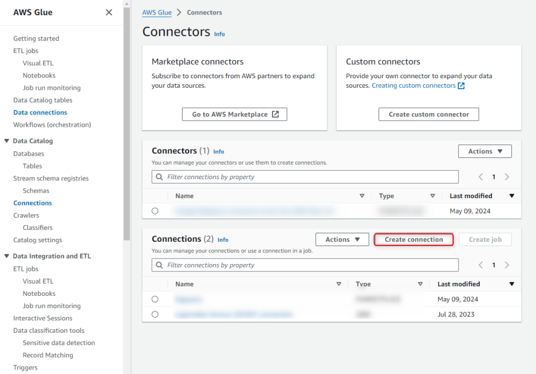Open blurred connector name link dated May 09
536x374 pixels.
[x=255, y=211]
